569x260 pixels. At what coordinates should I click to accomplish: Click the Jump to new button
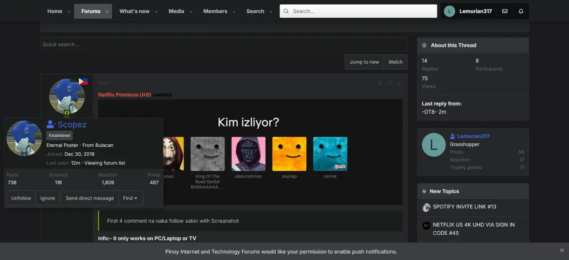click(x=364, y=62)
